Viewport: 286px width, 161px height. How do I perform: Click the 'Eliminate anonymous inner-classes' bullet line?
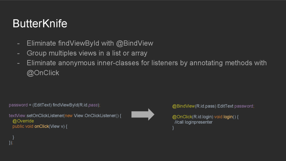tap(146, 63)
